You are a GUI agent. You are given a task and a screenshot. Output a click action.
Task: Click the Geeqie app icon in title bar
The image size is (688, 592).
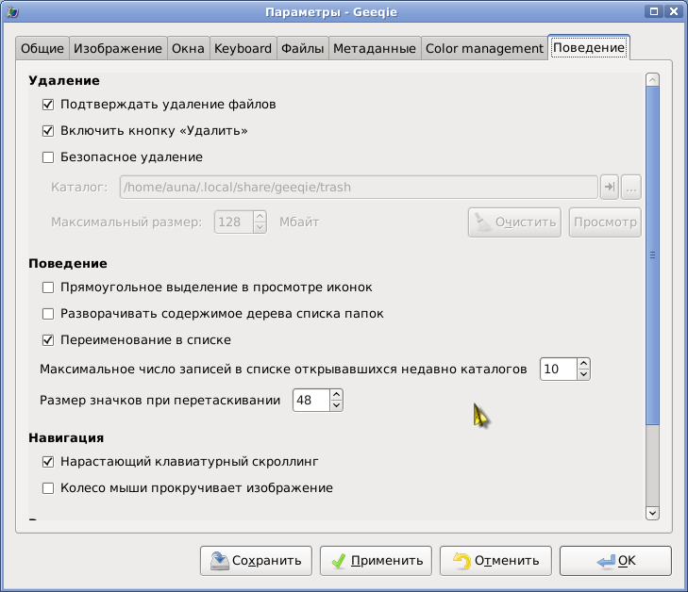tap(12, 12)
